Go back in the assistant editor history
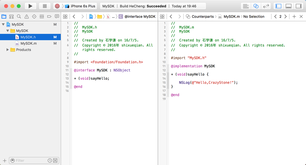The image size is (306, 165). tap(171, 16)
